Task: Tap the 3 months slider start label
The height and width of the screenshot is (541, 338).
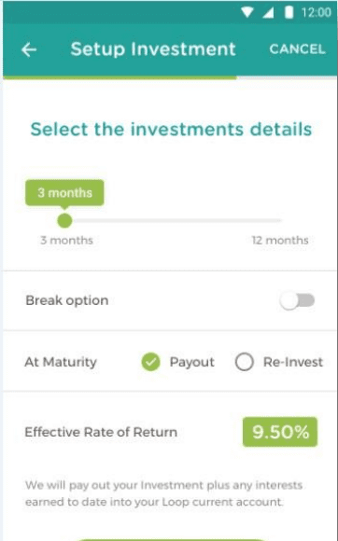Action: tap(66, 240)
